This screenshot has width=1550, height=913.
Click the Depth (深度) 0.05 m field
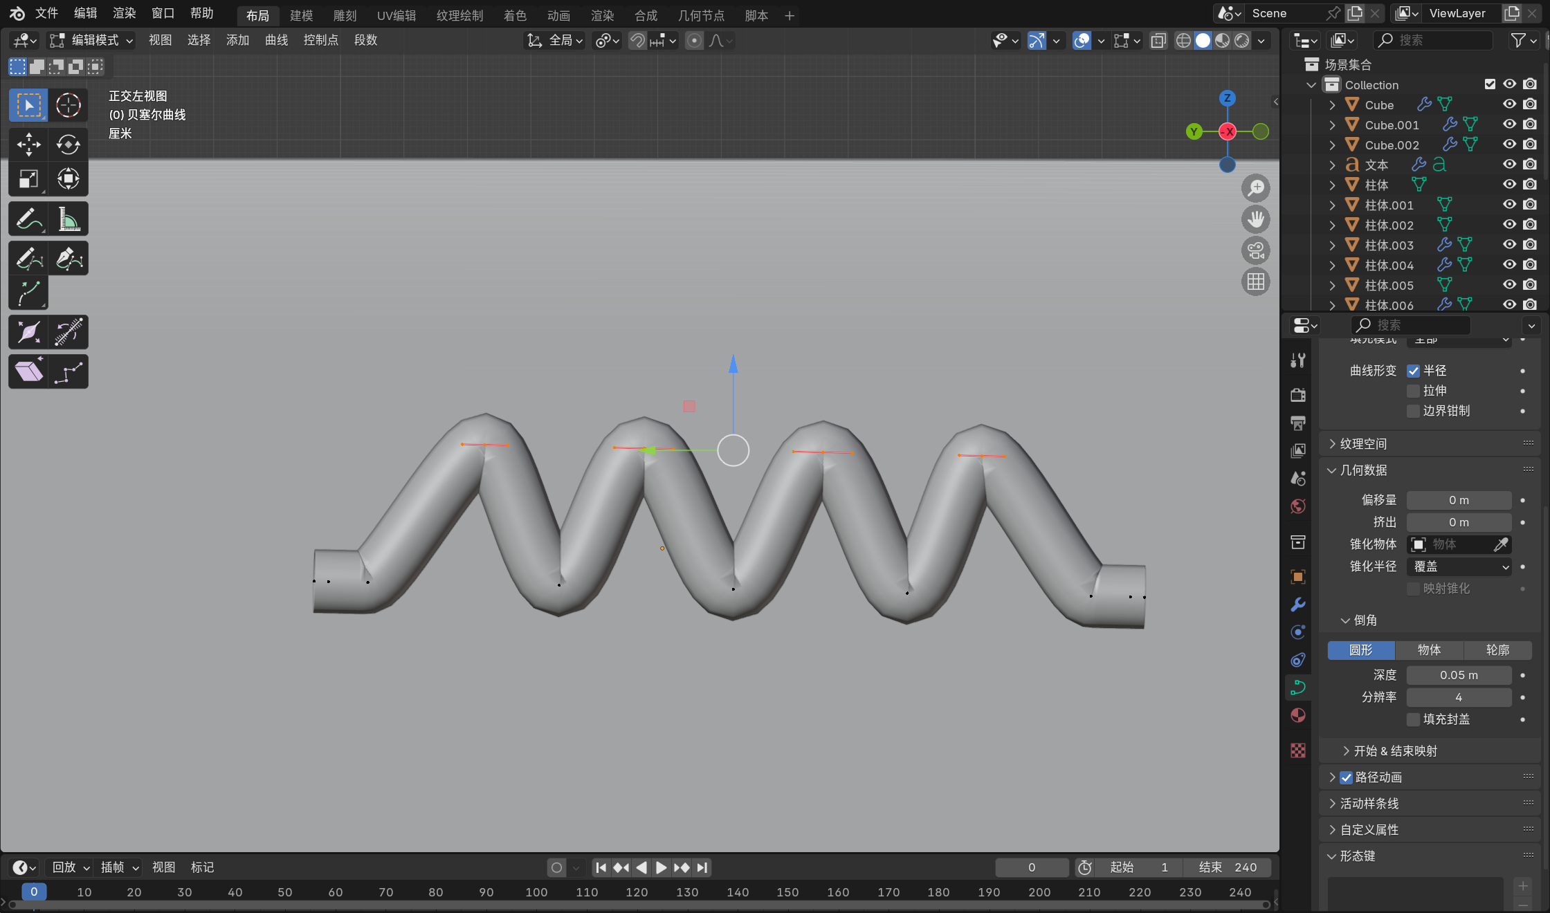coord(1459,675)
